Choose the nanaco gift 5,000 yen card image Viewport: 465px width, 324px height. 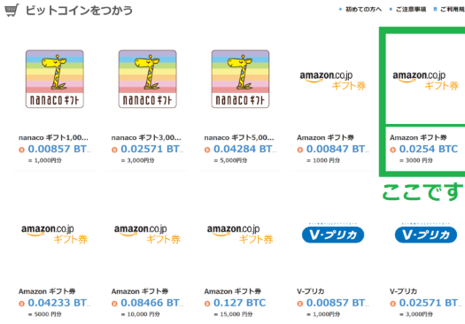(x=240, y=79)
